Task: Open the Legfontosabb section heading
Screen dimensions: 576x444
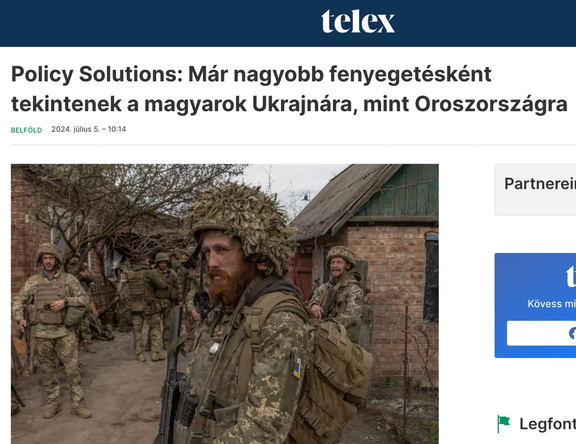Action: tap(548, 424)
